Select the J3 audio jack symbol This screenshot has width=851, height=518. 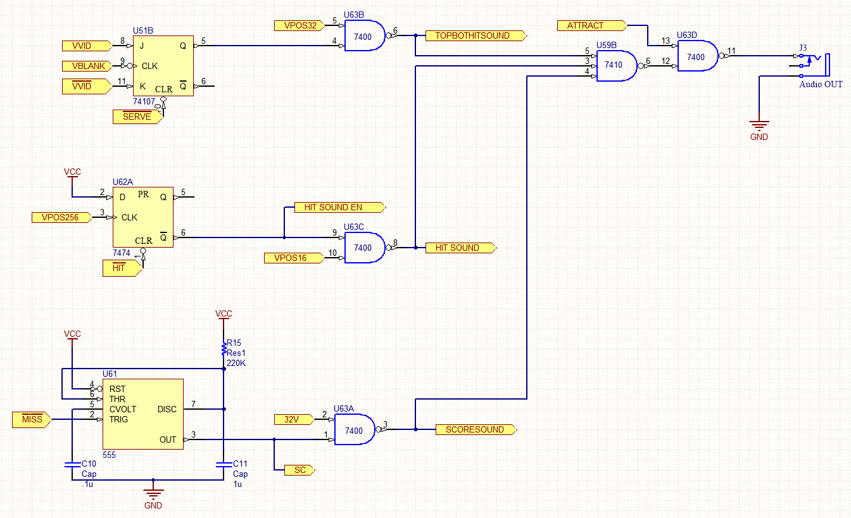coord(811,65)
